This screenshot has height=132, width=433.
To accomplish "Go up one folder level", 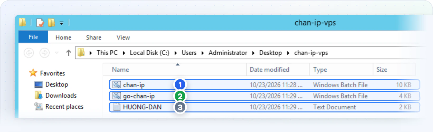I will [68, 53].
